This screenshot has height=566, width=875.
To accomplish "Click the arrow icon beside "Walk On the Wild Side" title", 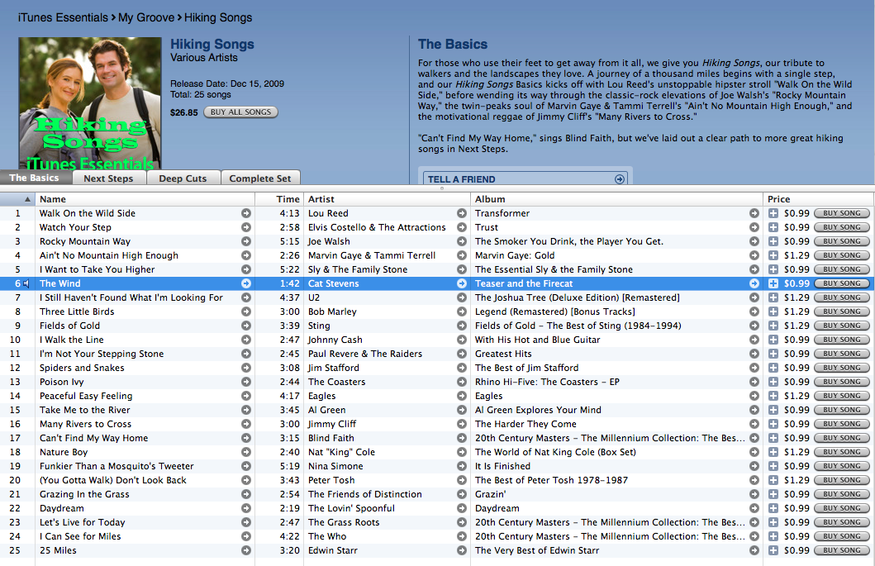I will pos(245,213).
